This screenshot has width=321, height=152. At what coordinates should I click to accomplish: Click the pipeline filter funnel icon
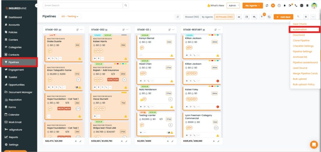262,17
